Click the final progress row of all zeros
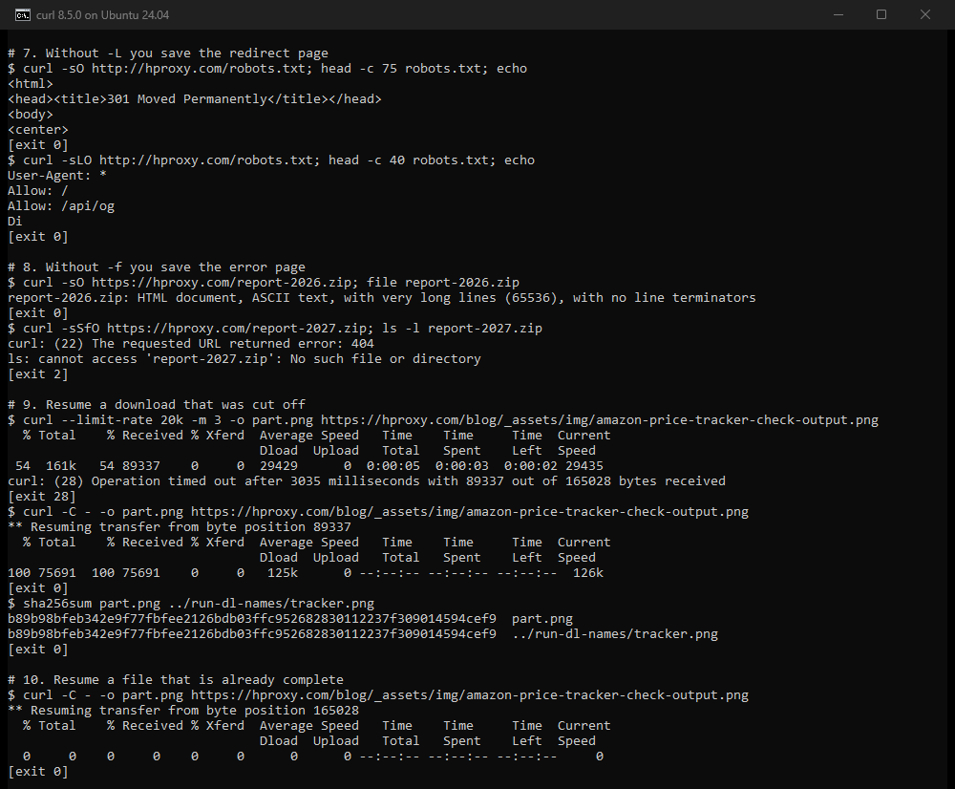 tap(312, 757)
